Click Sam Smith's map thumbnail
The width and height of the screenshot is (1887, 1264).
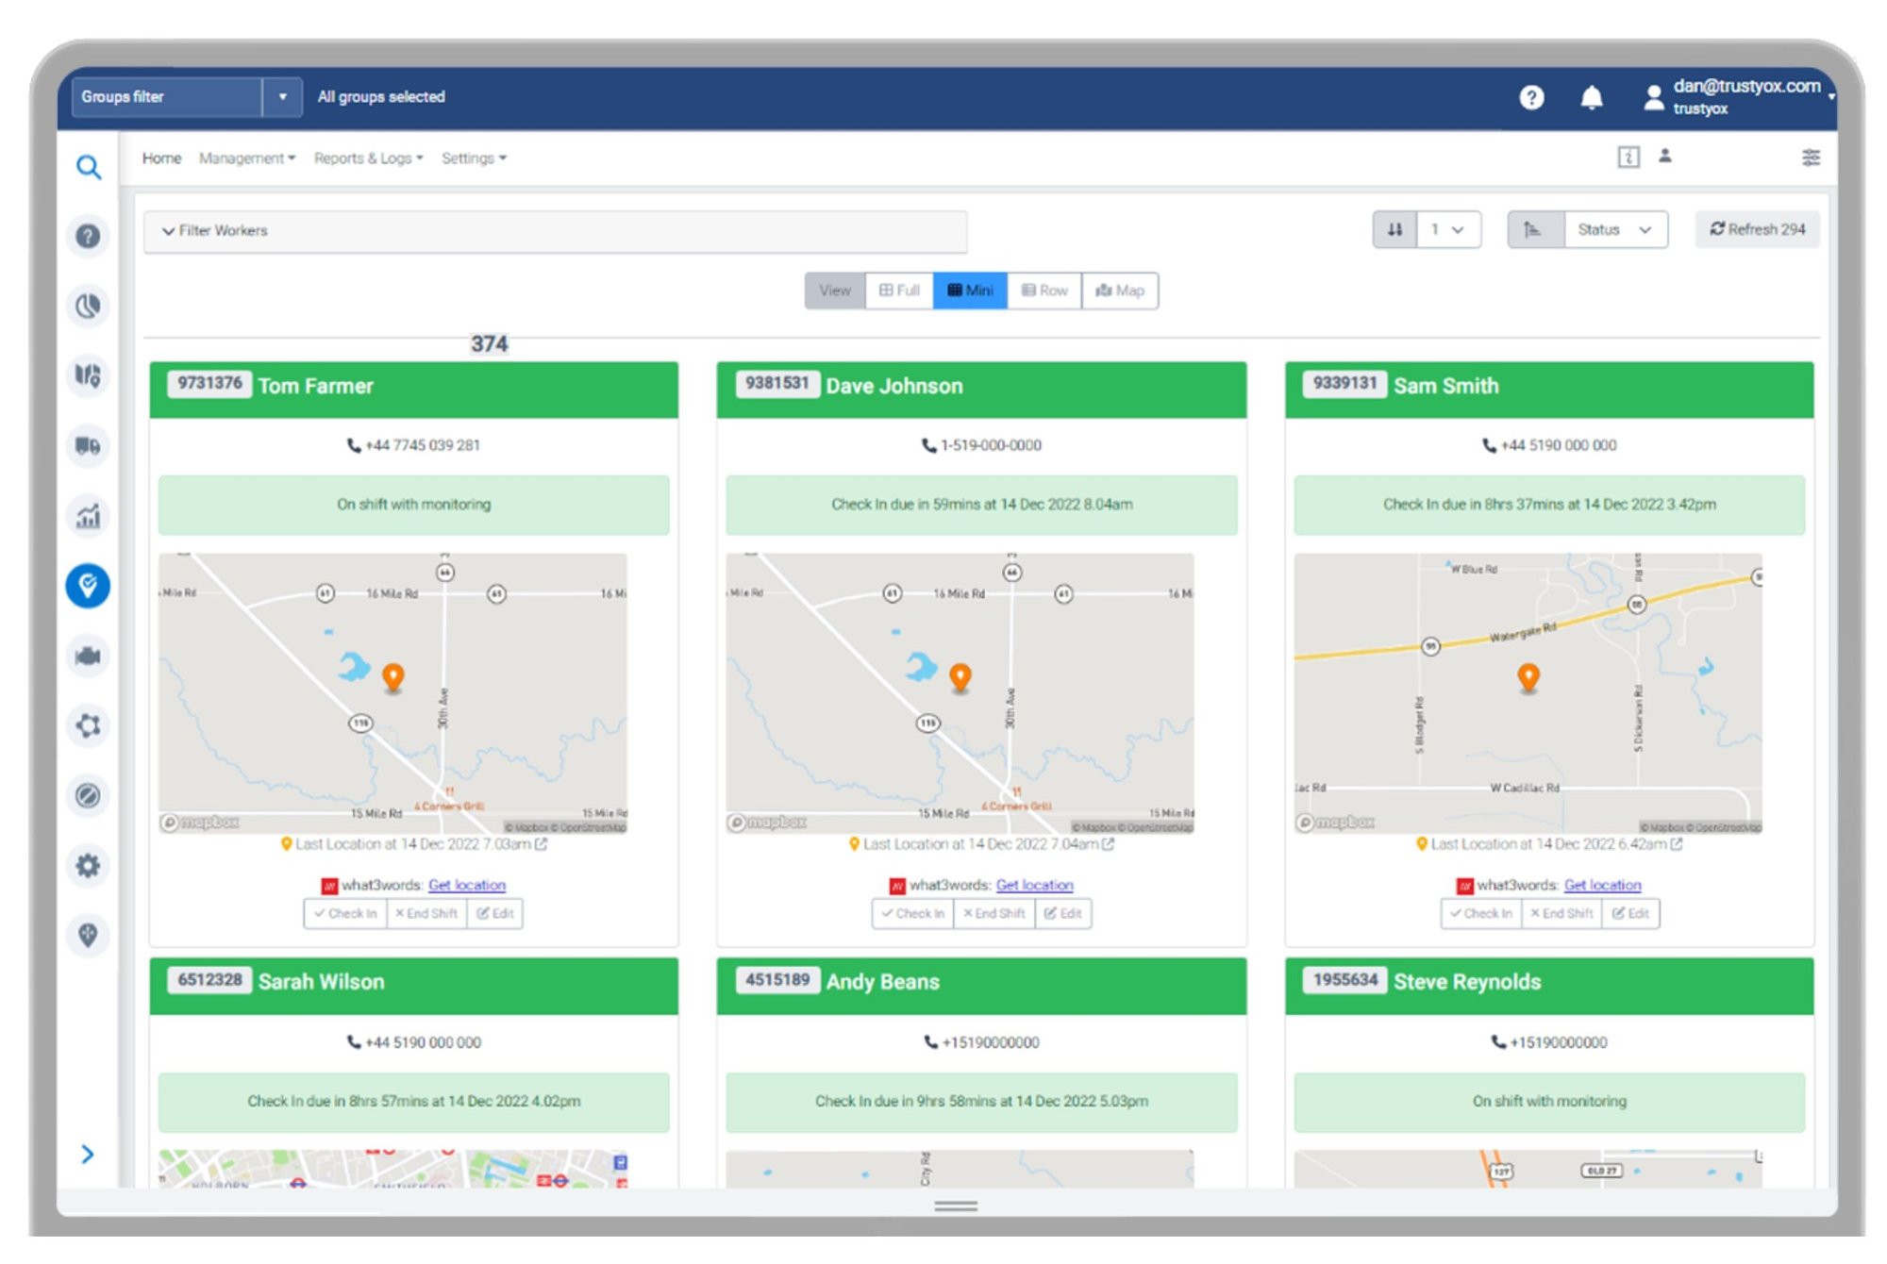pos(1528,693)
